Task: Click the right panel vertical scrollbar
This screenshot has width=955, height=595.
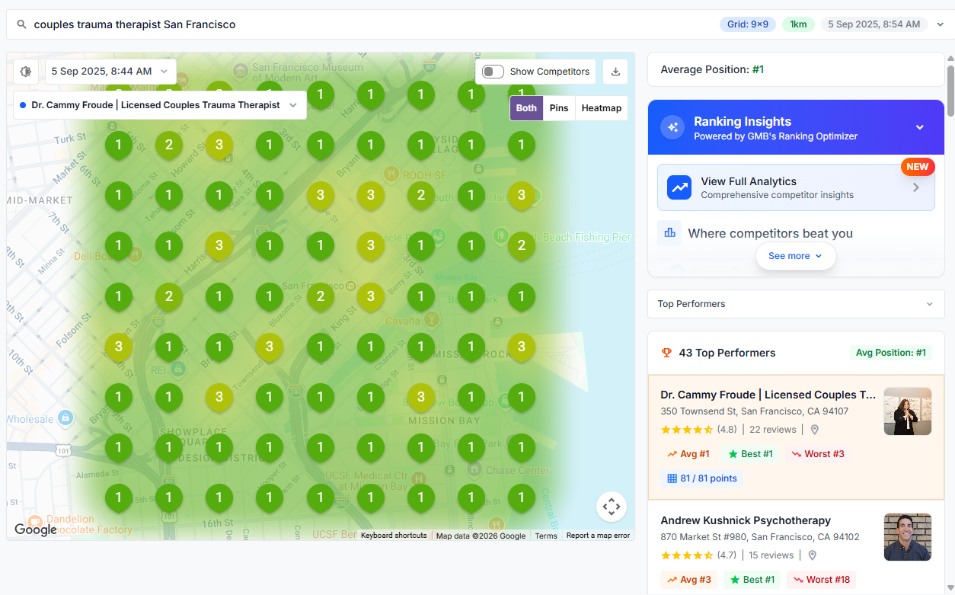Action: coord(950,91)
